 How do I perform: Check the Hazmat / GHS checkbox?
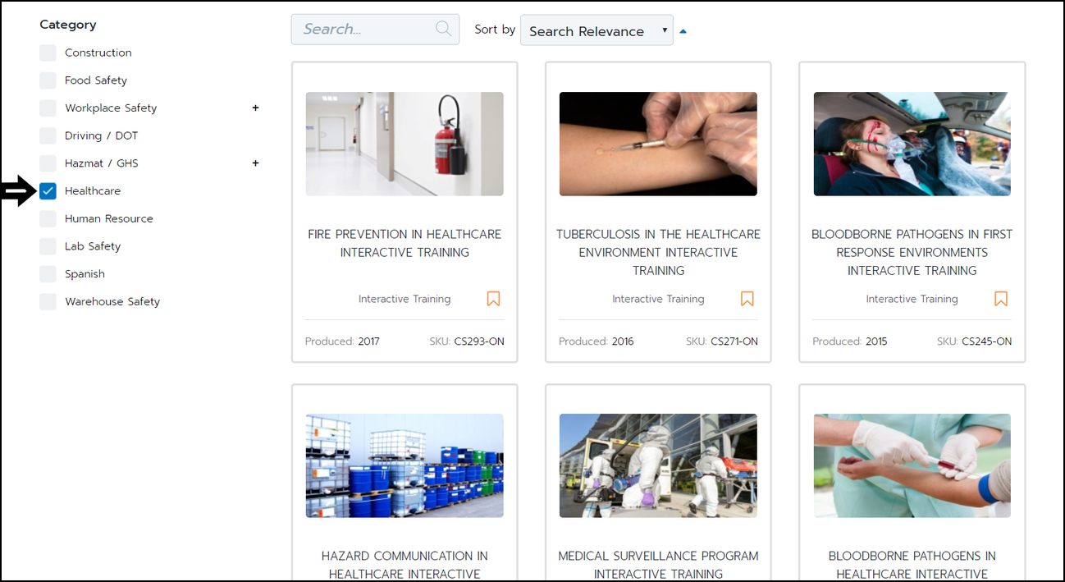click(48, 163)
